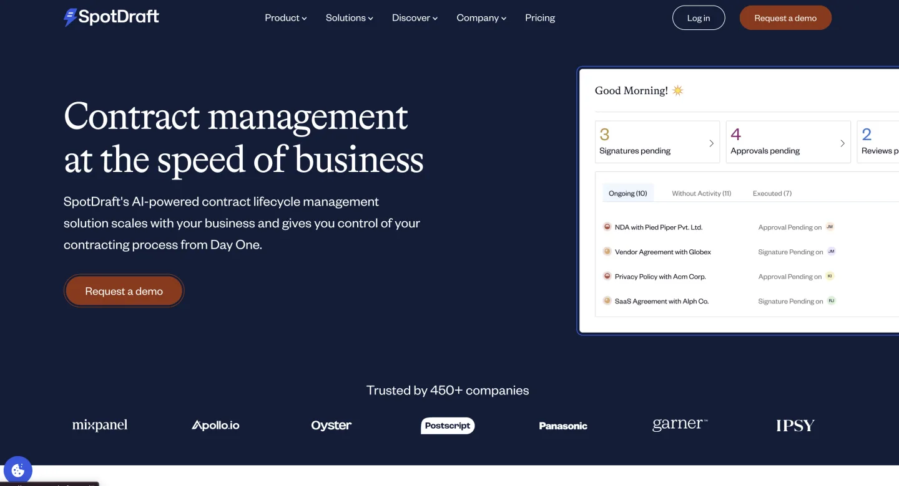Screen dimensions: 899x486
Task: Click the SpotDraft lightning bolt logo
Action: [70, 17]
